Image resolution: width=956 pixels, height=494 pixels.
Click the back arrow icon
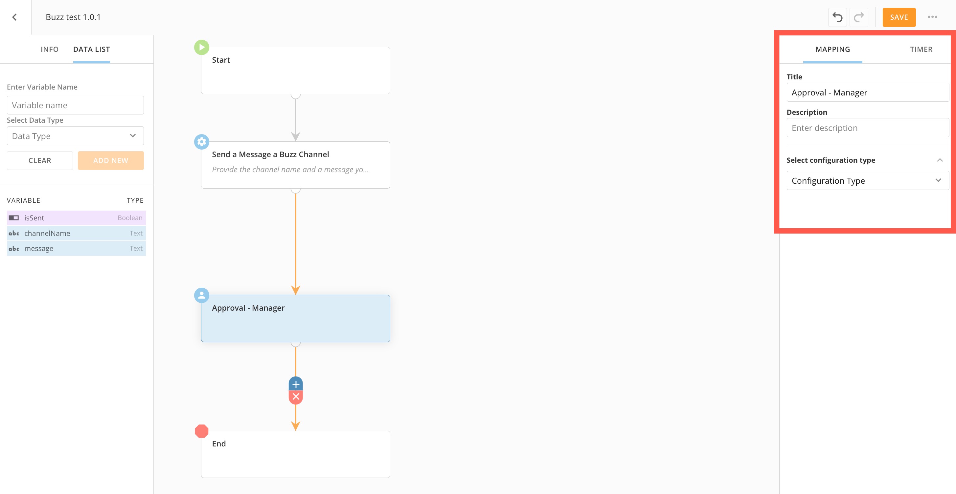pos(14,17)
